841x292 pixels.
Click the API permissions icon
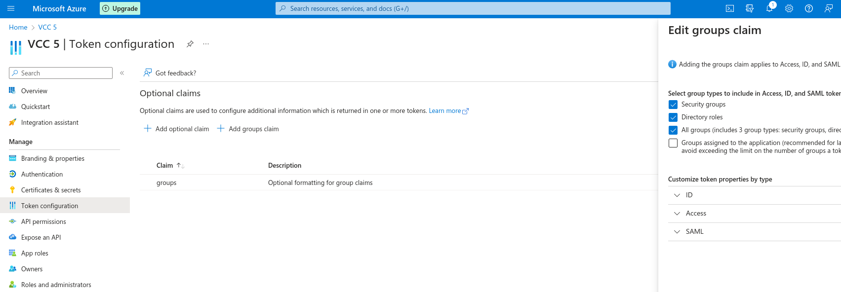pyautogui.click(x=12, y=221)
